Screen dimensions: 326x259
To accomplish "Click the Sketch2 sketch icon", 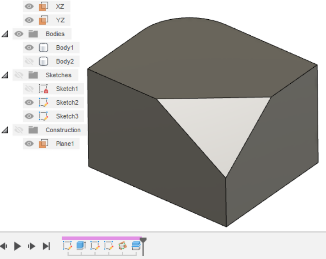I will 43,103.
